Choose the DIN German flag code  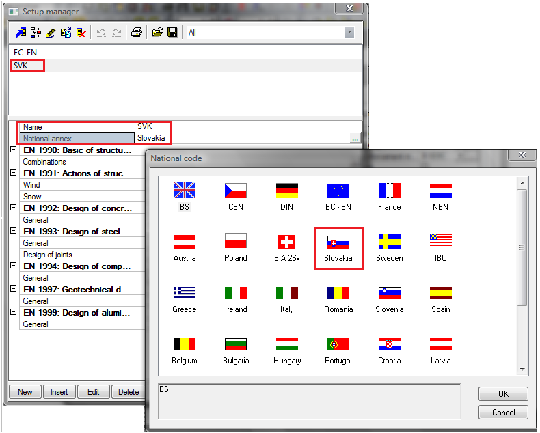point(287,197)
